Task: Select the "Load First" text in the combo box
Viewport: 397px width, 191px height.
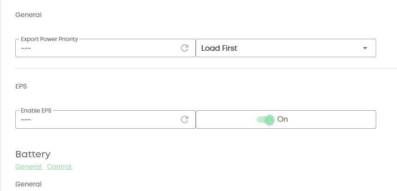Action: [219, 48]
